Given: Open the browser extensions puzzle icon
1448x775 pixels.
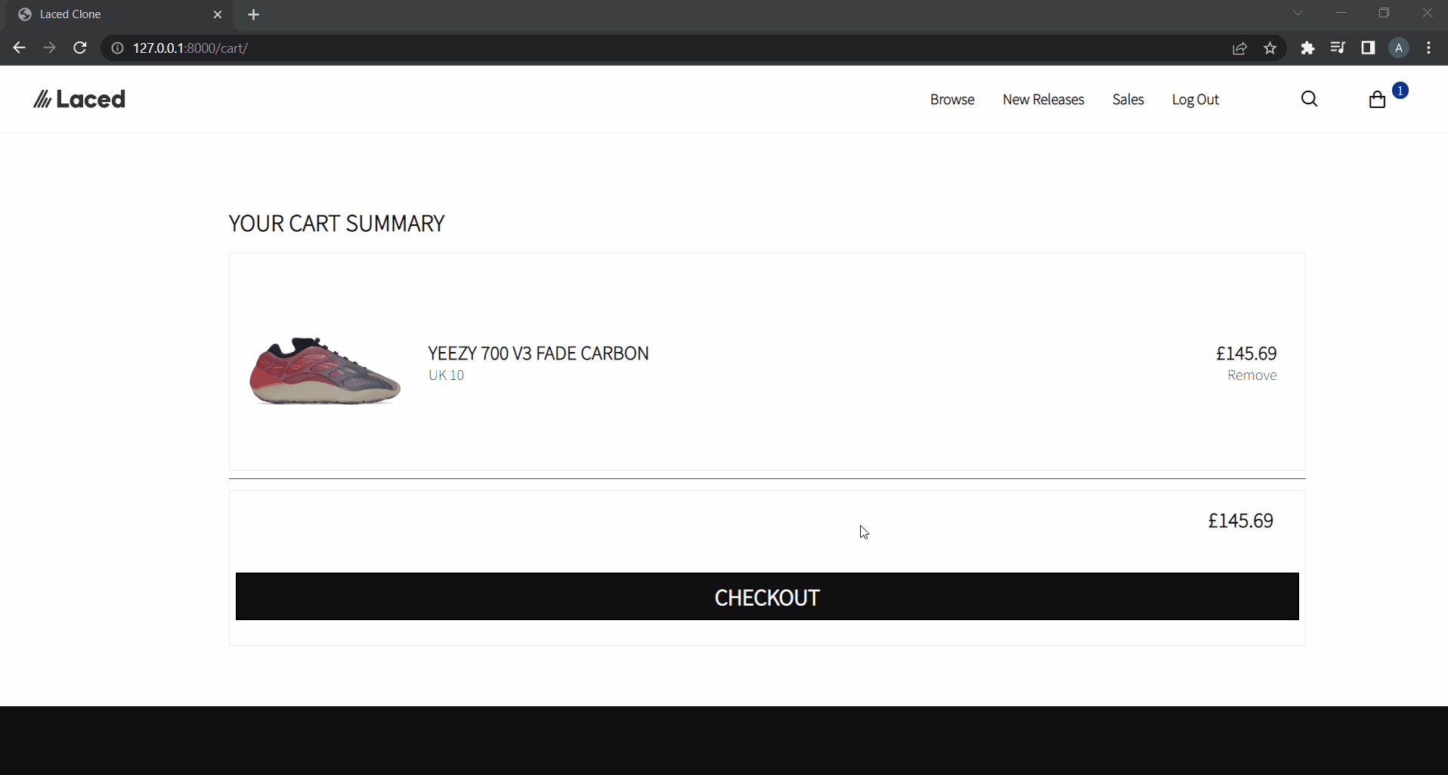Looking at the screenshot, I should coord(1308,48).
